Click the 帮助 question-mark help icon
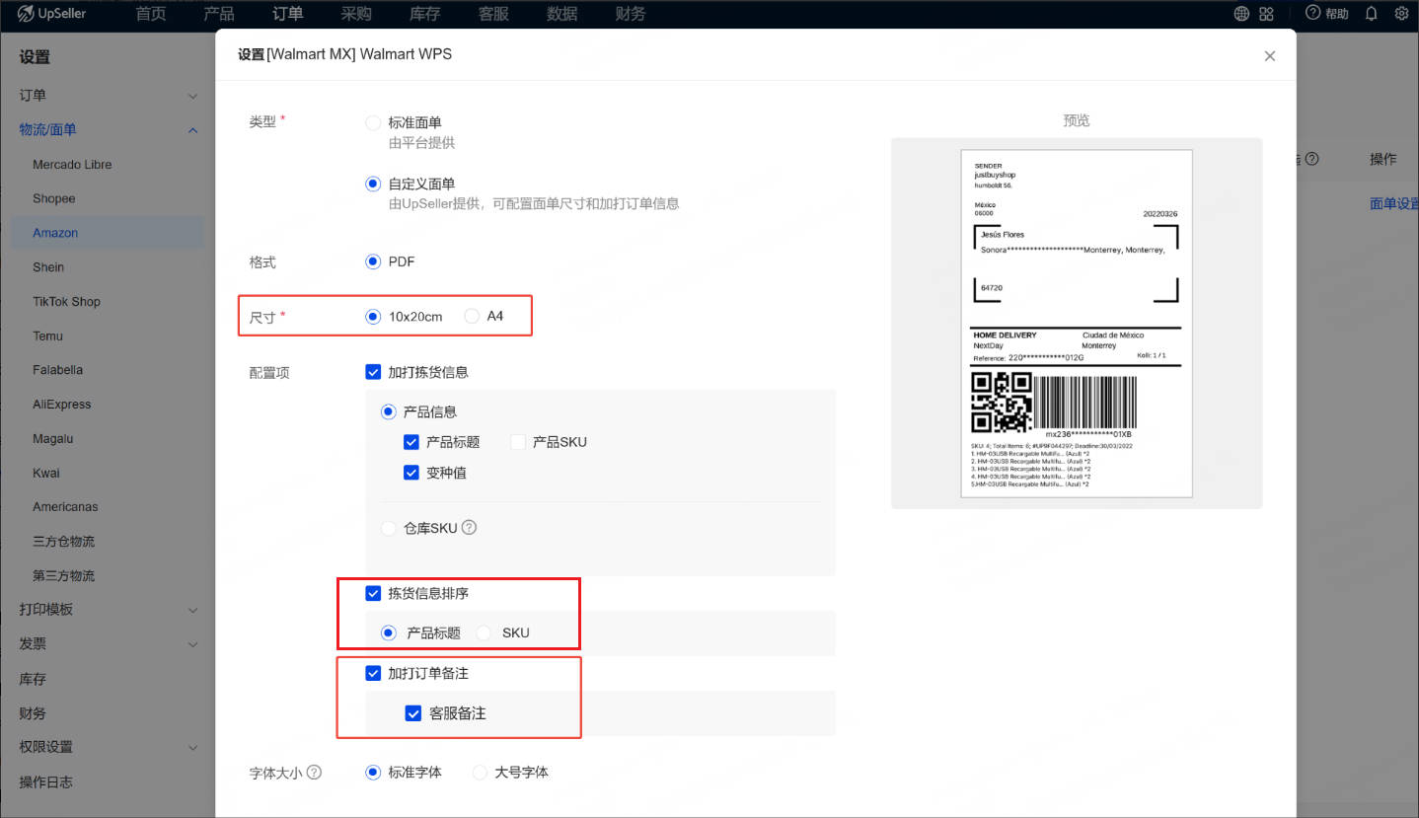The height and width of the screenshot is (818, 1419). tap(1311, 14)
